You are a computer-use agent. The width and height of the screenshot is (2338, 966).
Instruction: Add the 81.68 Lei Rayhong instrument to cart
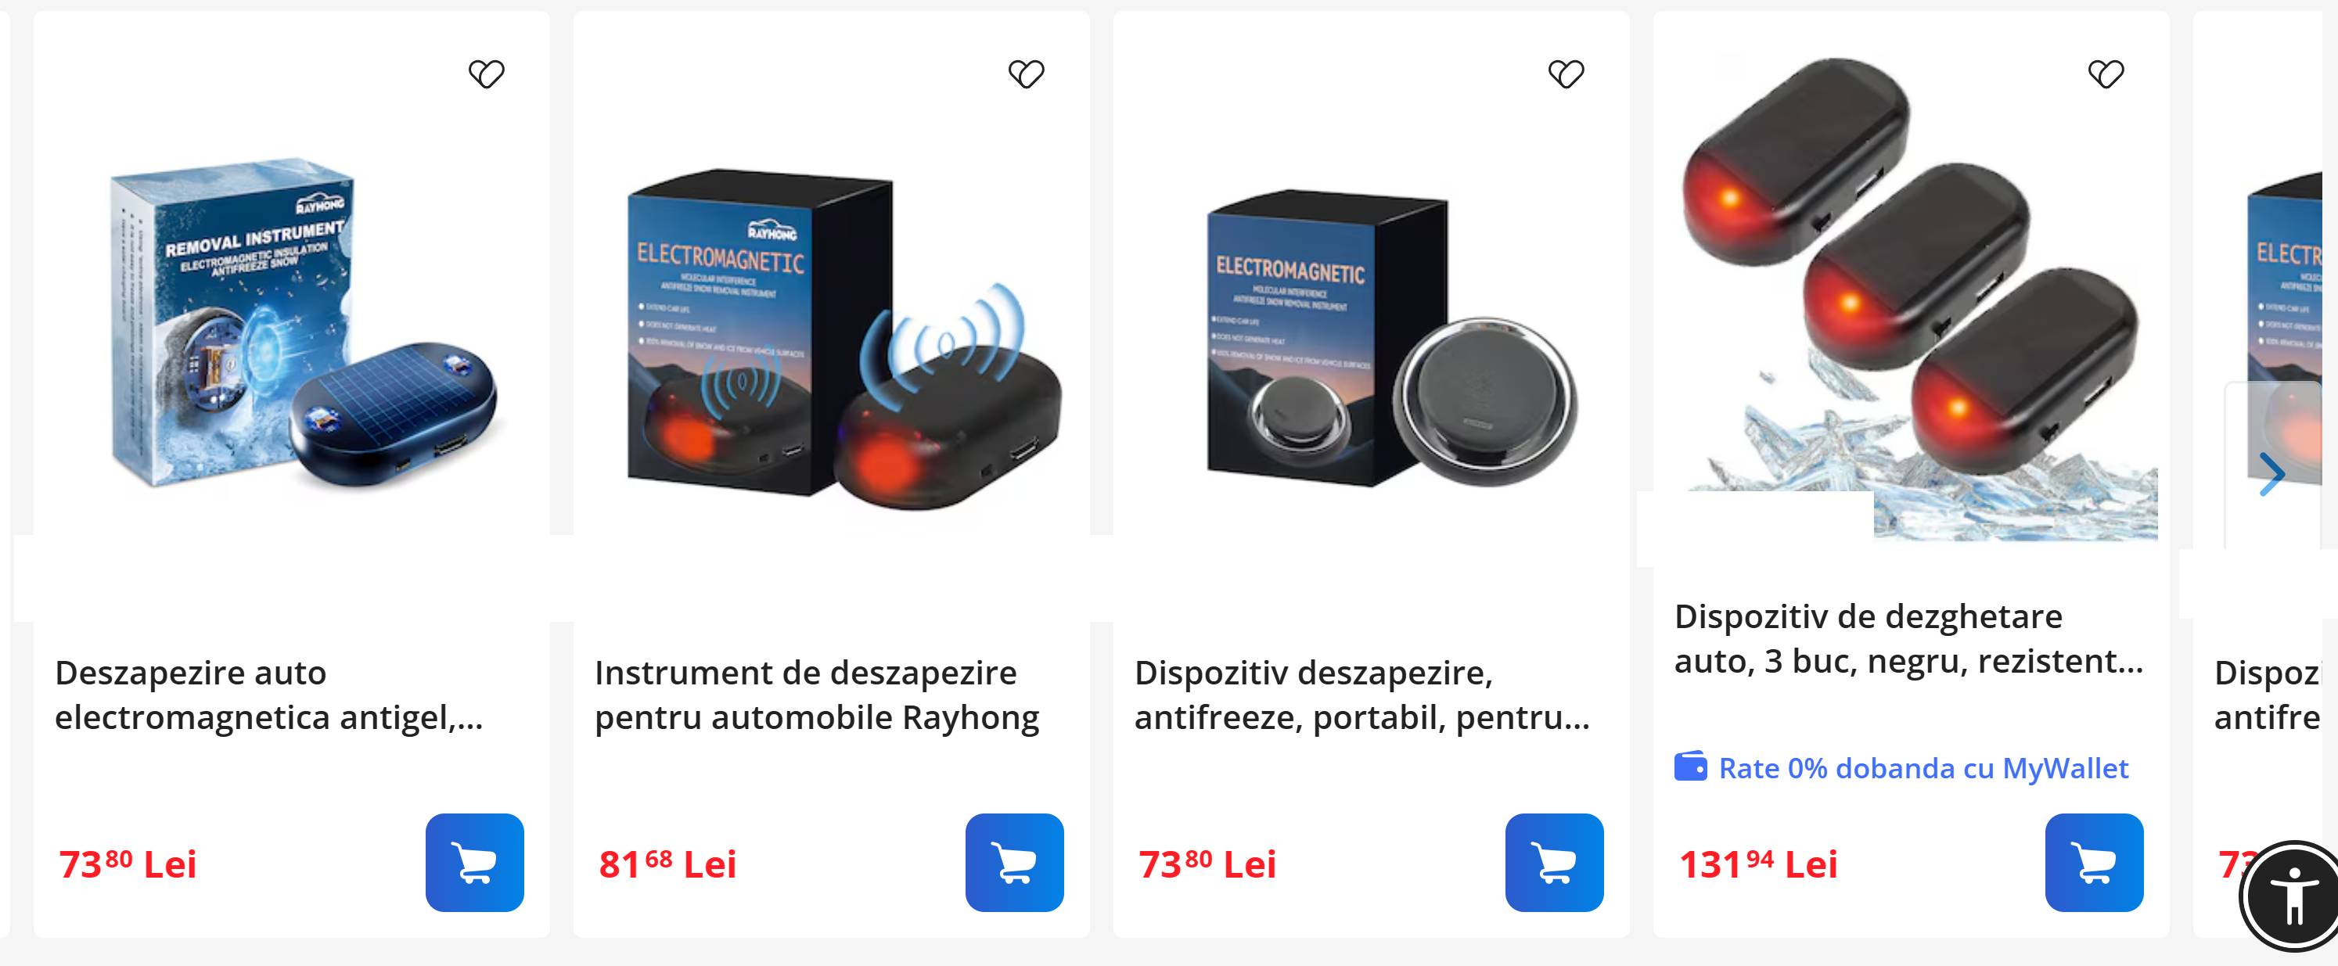coord(1015,863)
